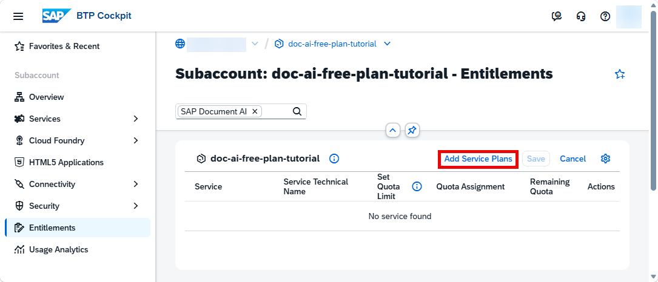The image size is (658, 282).
Task: Open the global account breadcrumb dropdown
Action: (x=254, y=44)
